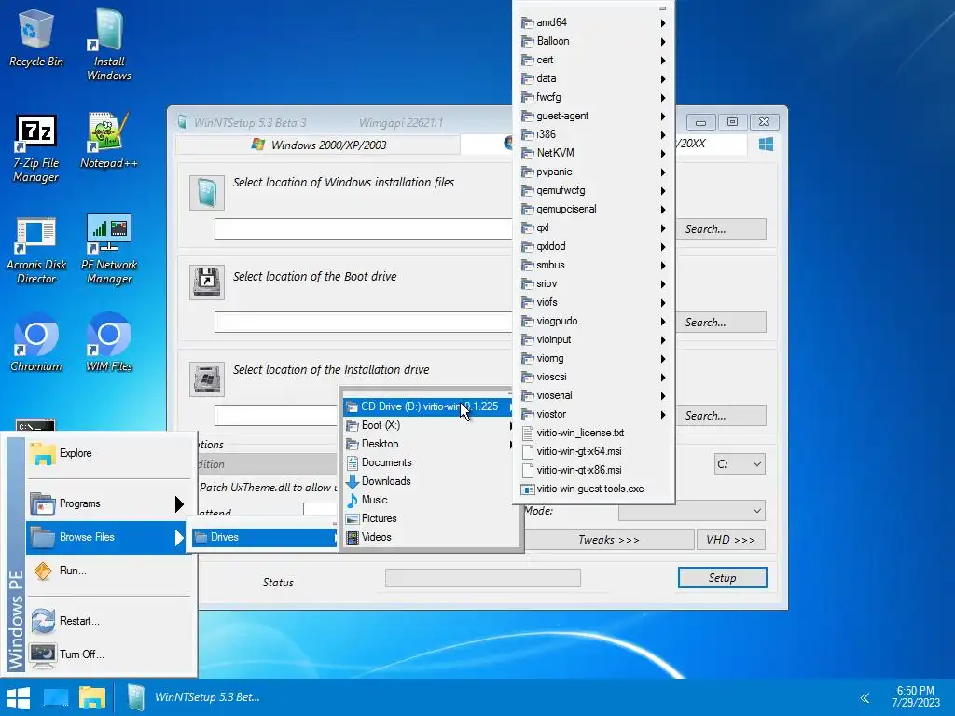Switch to Windows 2000/XP/2003 tab

tap(317, 145)
